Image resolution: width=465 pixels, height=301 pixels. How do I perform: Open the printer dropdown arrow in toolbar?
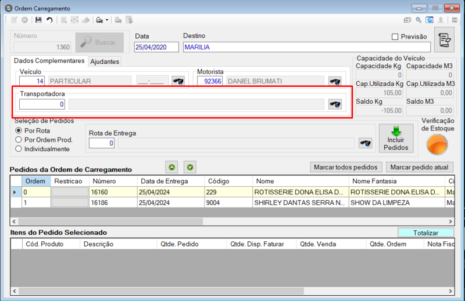[107, 20]
